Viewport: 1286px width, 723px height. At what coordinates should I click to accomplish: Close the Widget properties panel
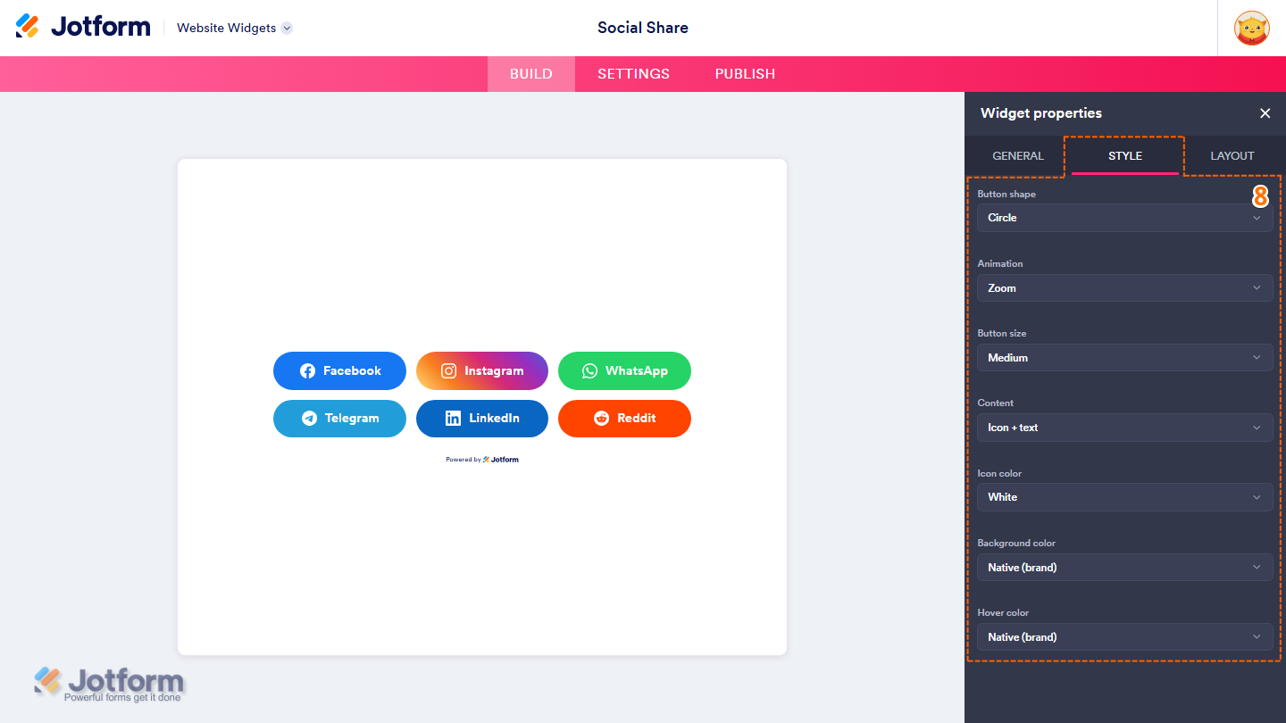point(1265,113)
